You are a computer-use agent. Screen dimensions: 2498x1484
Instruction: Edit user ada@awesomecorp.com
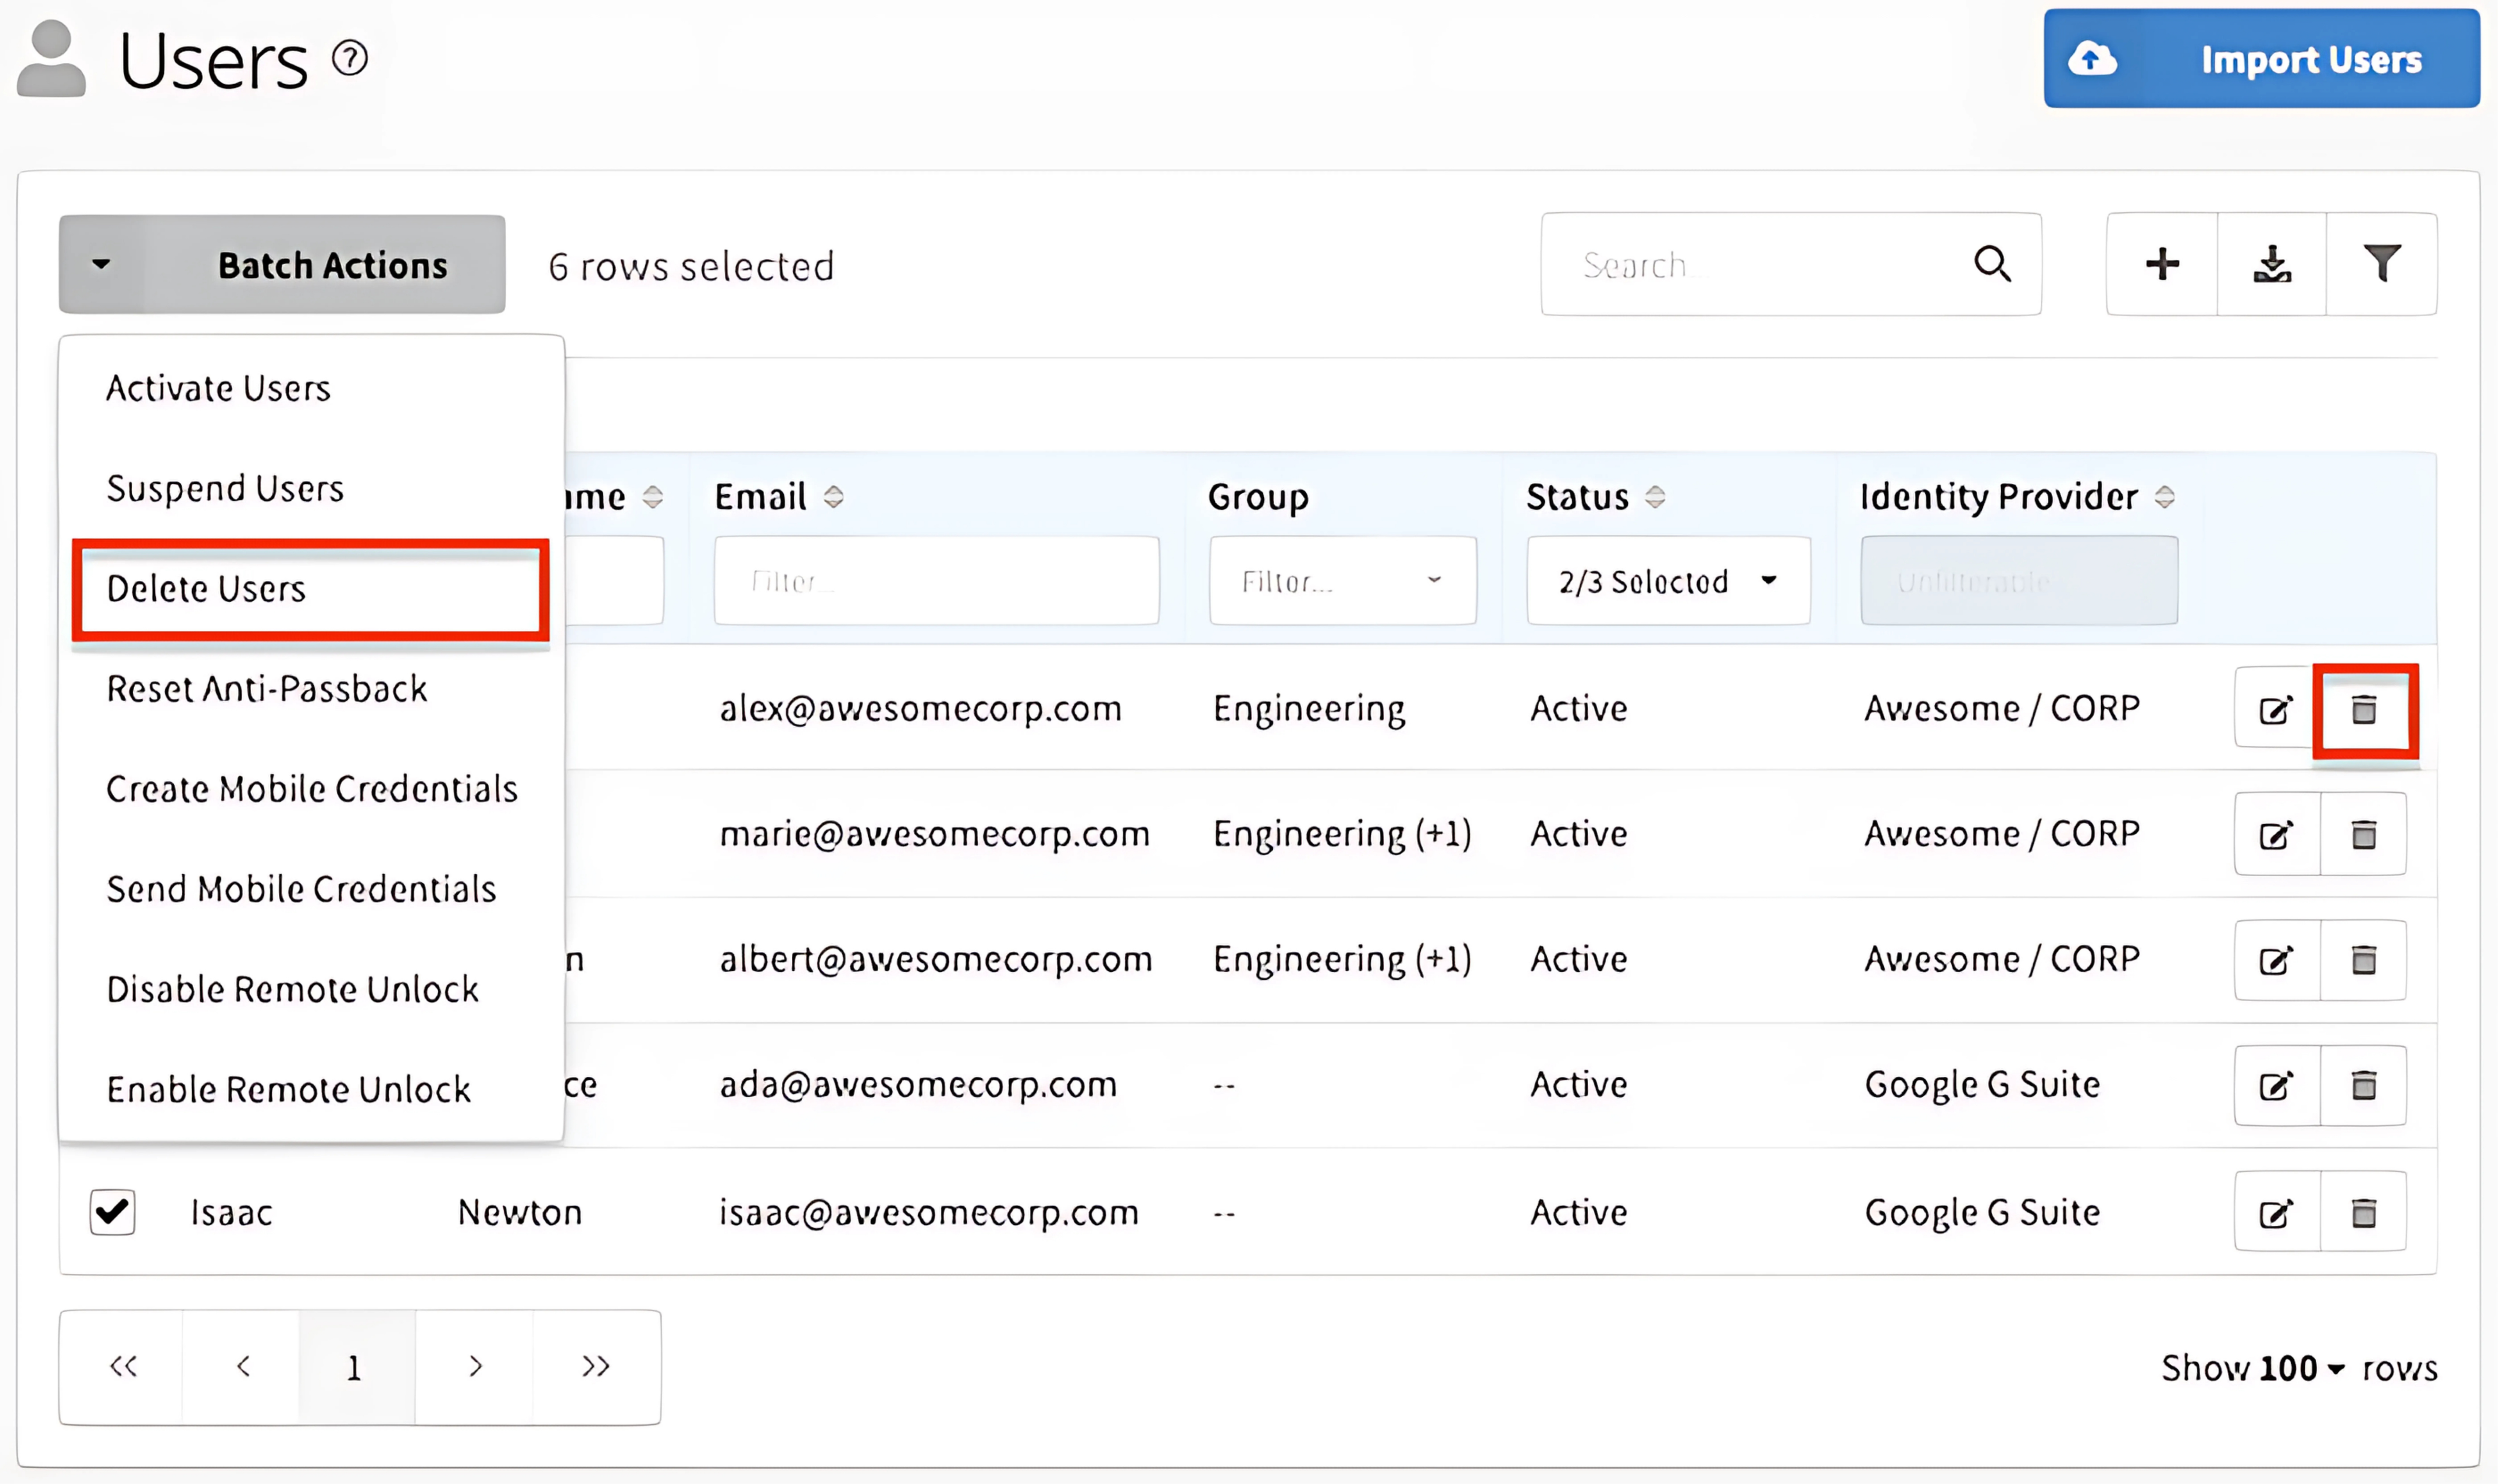pyautogui.click(x=2276, y=1085)
